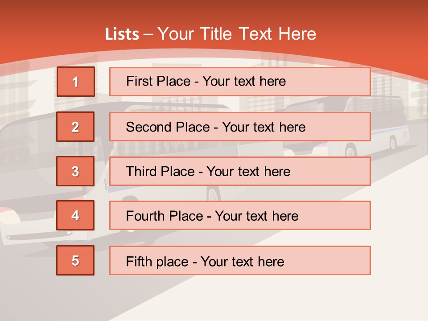Image resolution: width=428 pixels, height=321 pixels.
Task: Click the number 3 square
Action: point(75,171)
